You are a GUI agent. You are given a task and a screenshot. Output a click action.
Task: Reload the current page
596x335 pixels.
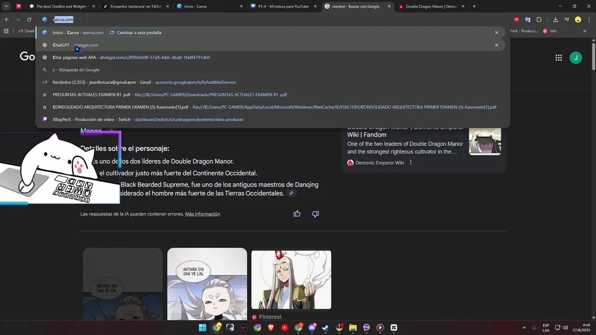point(29,20)
